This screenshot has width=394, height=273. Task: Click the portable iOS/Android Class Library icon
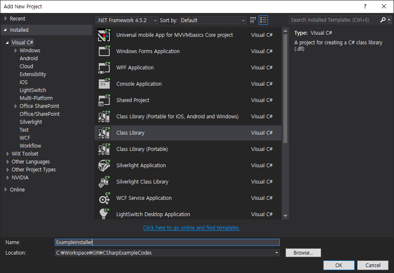tap(104, 116)
